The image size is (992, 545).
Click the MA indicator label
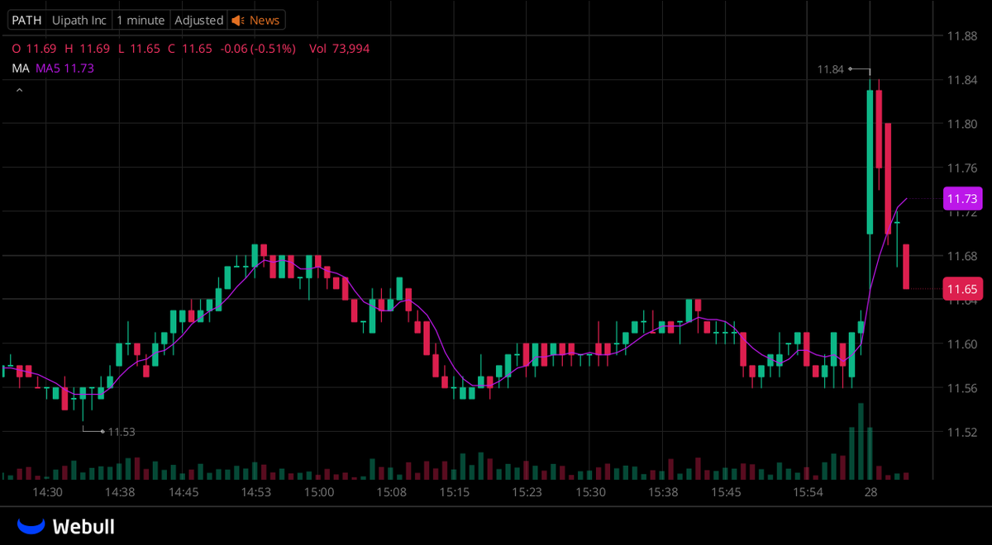coord(21,69)
